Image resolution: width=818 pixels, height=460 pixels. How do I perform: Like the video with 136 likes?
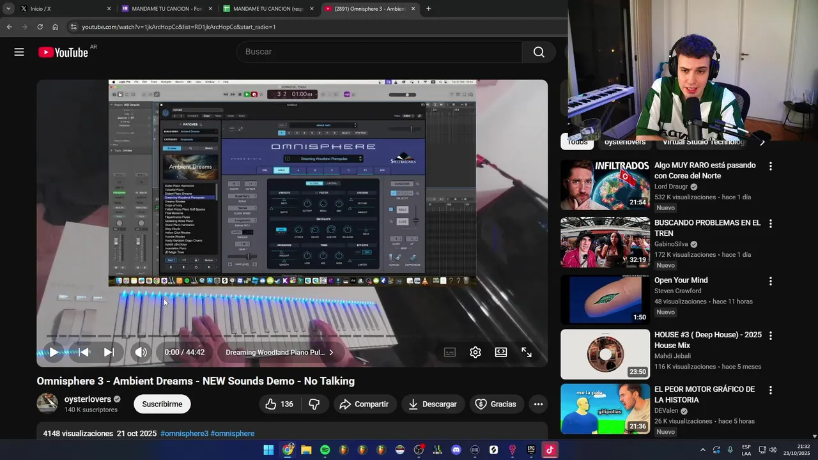(x=279, y=404)
